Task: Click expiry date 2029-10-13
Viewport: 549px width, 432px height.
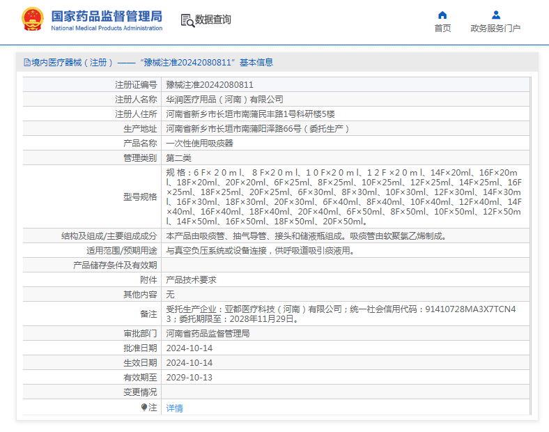Action: point(189,378)
